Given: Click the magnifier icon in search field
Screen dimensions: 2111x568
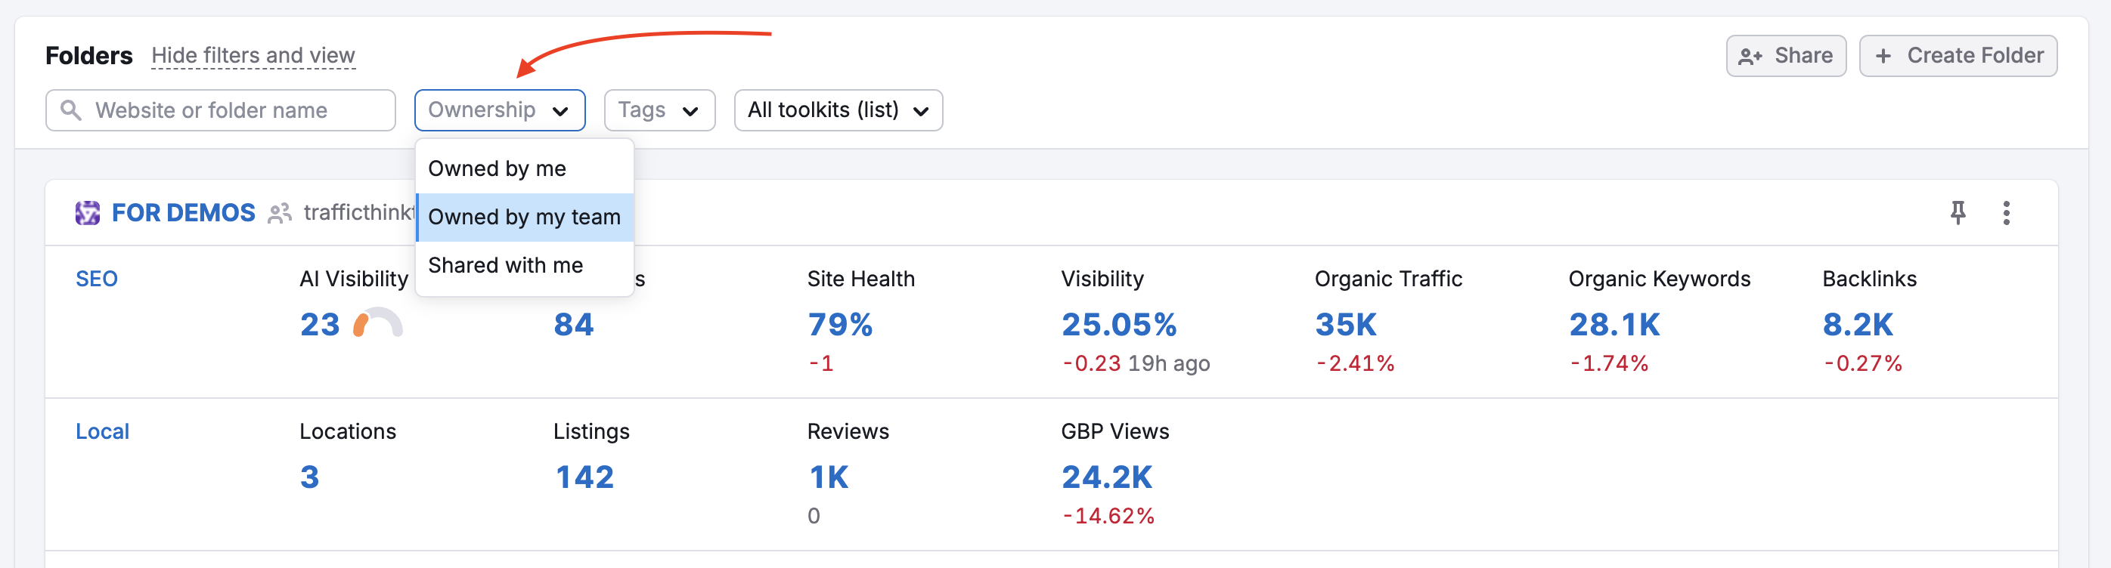Looking at the screenshot, I should (x=71, y=110).
